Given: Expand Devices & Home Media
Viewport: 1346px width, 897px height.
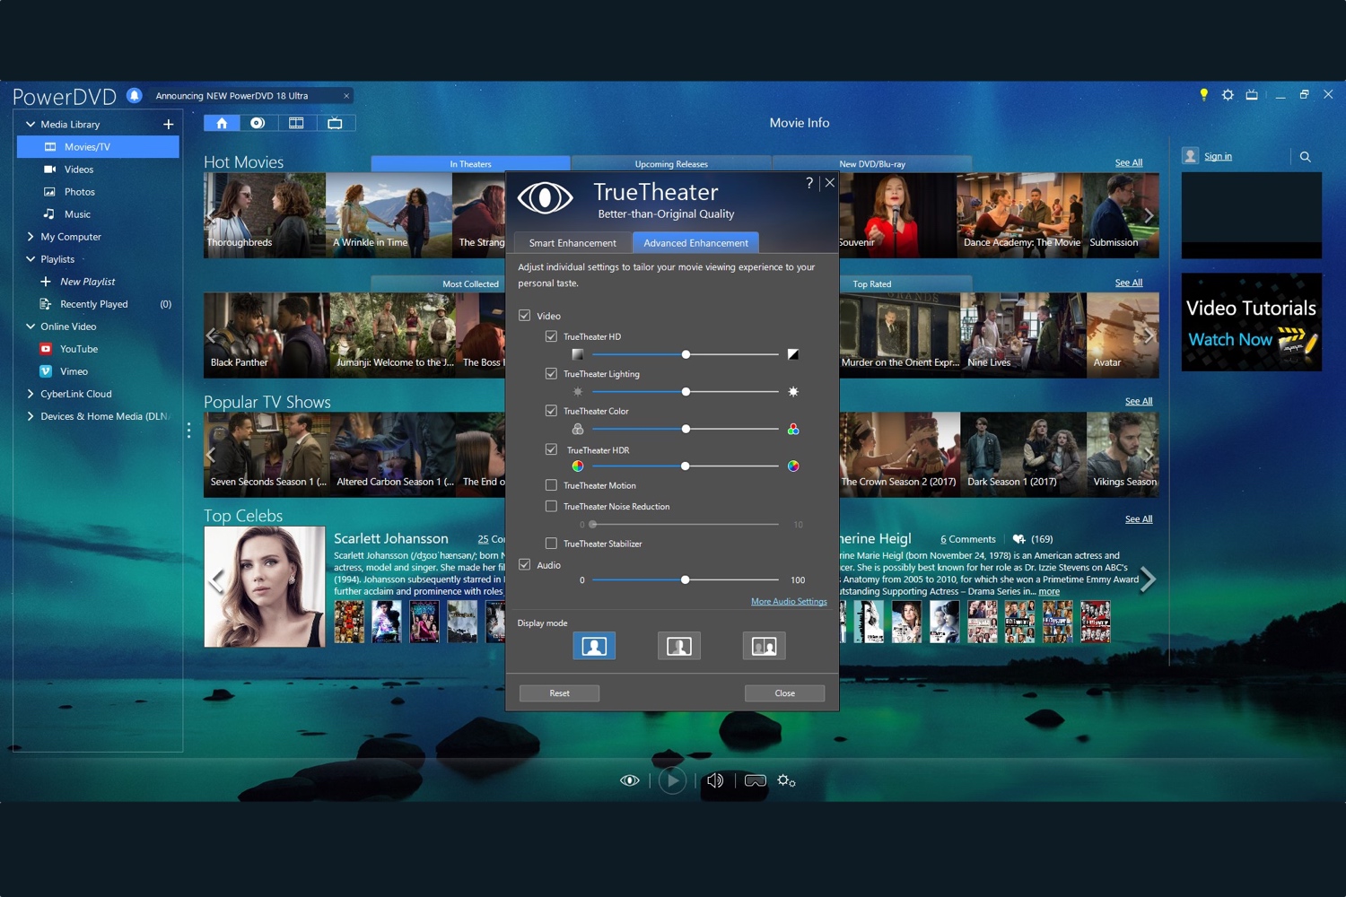Looking at the screenshot, I should point(31,416).
